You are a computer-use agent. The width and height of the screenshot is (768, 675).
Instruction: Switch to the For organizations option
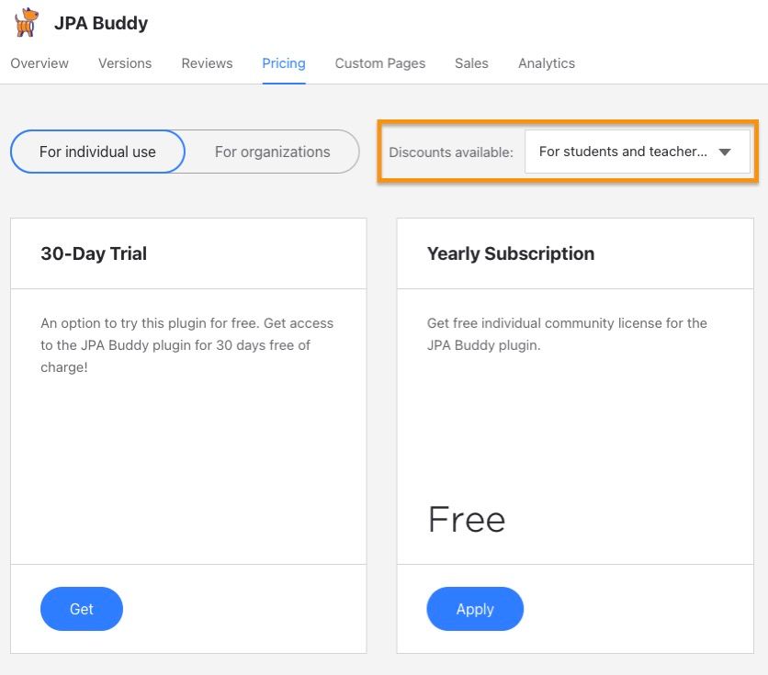click(272, 152)
